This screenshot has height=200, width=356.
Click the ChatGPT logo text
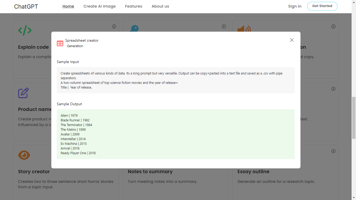coord(26,6)
